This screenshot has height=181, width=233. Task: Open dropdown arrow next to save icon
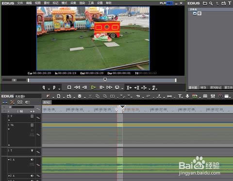click(84, 97)
